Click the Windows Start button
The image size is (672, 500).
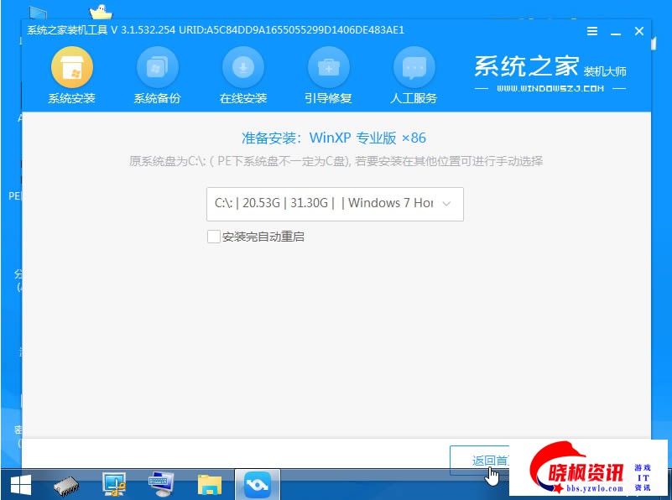tap(20, 484)
